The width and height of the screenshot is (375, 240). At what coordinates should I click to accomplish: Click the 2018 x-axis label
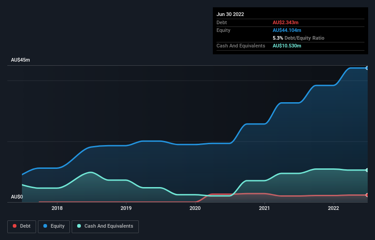click(57, 208)
